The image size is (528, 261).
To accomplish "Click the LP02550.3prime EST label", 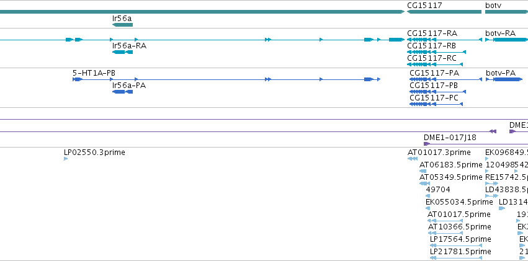I will (x=95, y=153).
